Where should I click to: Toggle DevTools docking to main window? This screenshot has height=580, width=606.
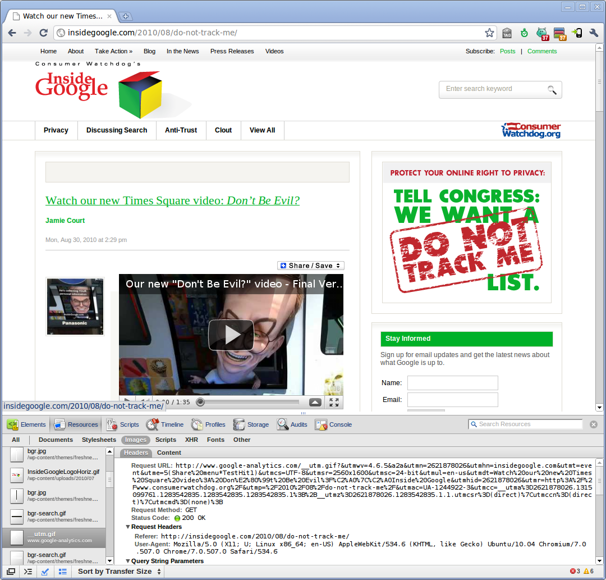pos(11,572)
